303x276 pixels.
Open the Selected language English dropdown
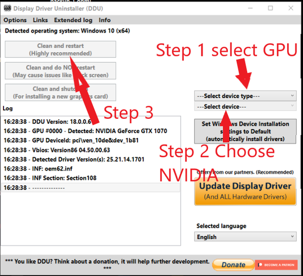click(x=245, y=237)
